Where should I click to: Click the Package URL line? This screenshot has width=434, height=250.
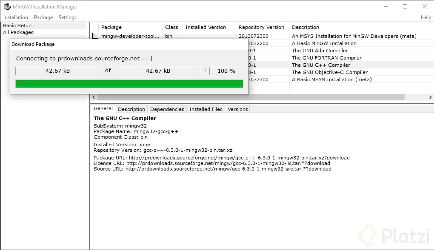pyautogui.click(x=221, y=158)
